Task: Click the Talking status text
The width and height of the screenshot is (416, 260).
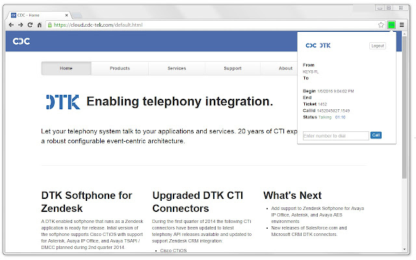Action: click(x=325, y=117)
